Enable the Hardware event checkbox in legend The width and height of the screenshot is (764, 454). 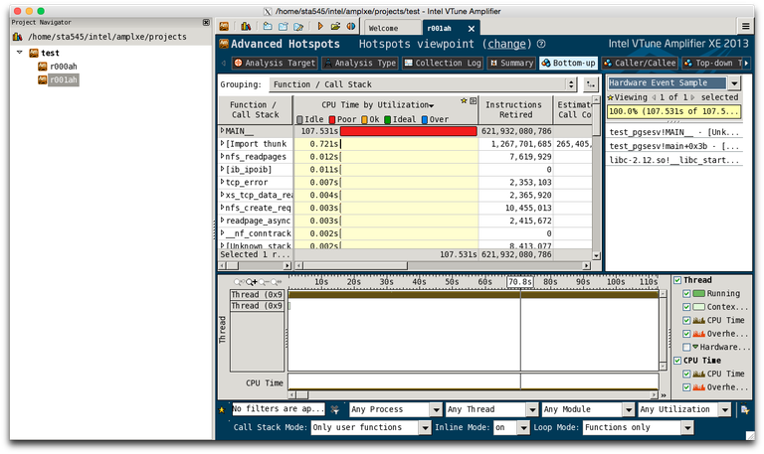coord(687,348)
